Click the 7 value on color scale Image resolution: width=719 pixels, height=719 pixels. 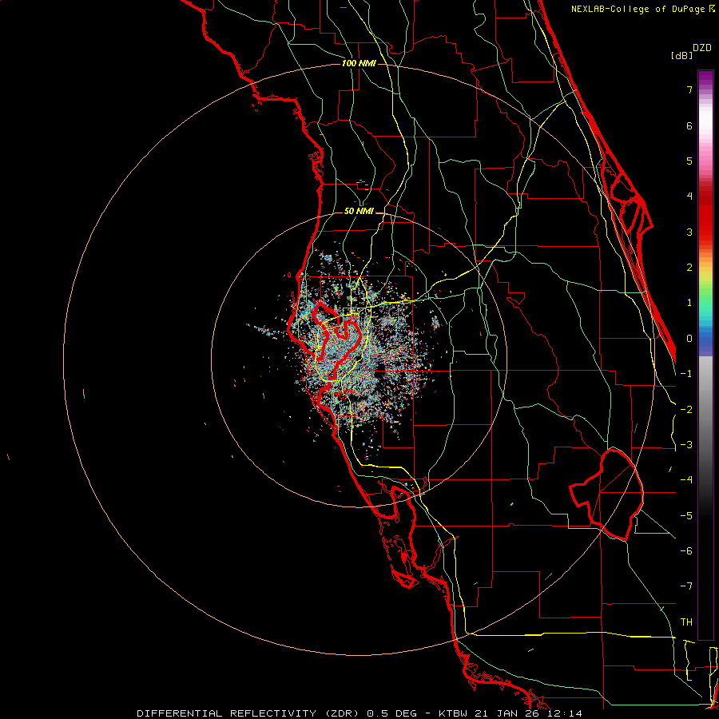689,89
